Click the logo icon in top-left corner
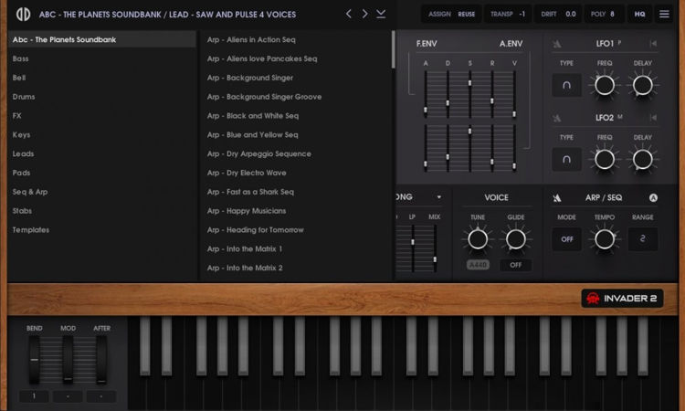The height and width of the screenshot is (411, 685). [17, 14]
